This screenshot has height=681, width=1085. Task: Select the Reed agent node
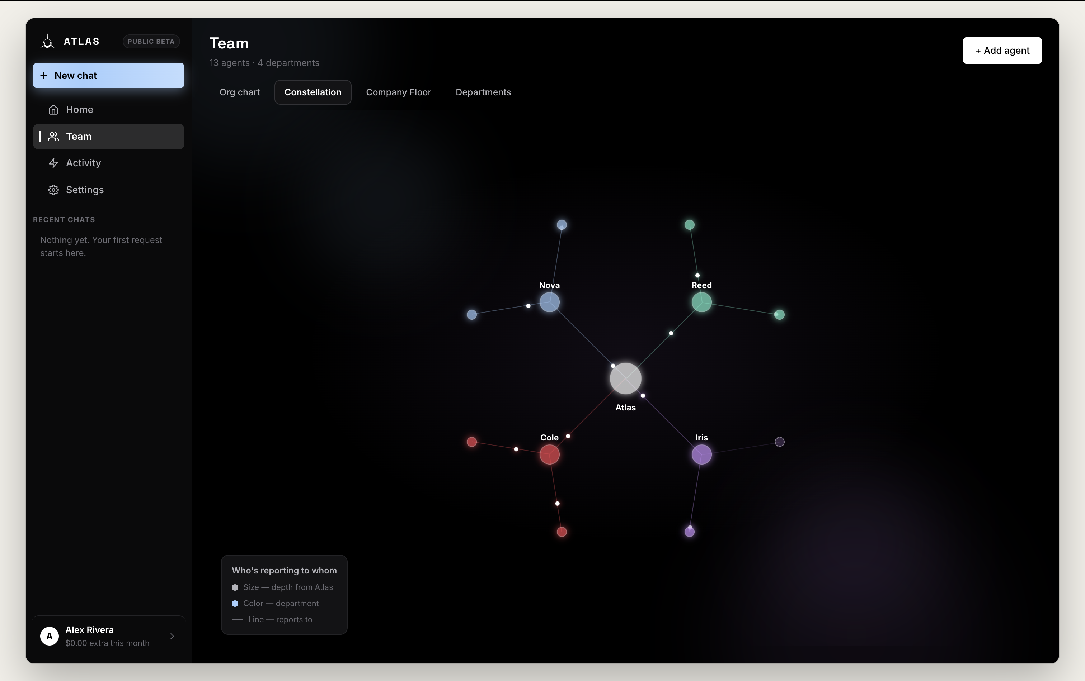(x=701, y=302)
